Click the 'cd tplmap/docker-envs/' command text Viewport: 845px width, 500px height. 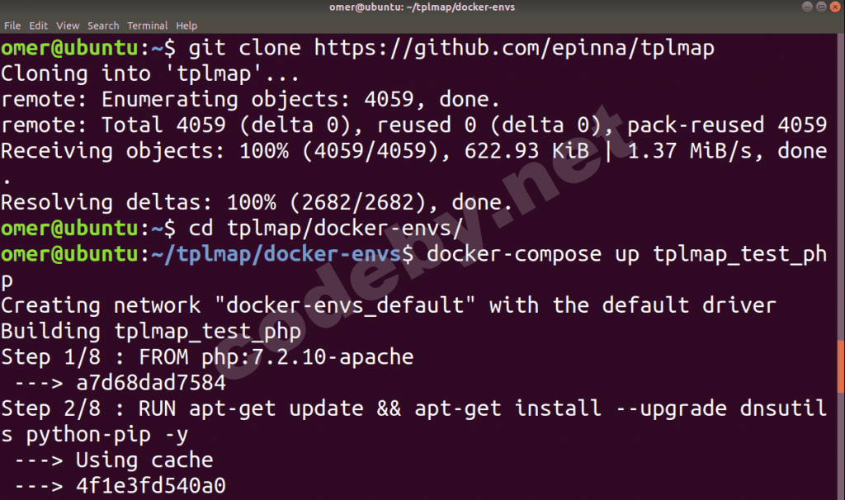pyautogui.click(x=322, y=228)
